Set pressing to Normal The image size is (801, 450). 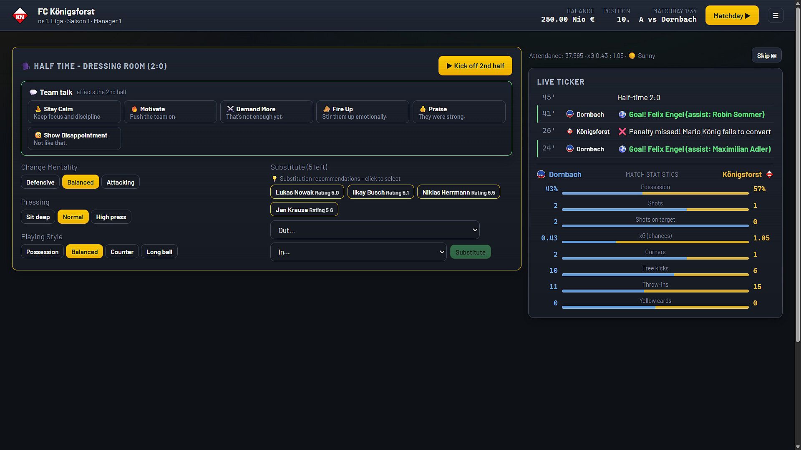(73, 217)
